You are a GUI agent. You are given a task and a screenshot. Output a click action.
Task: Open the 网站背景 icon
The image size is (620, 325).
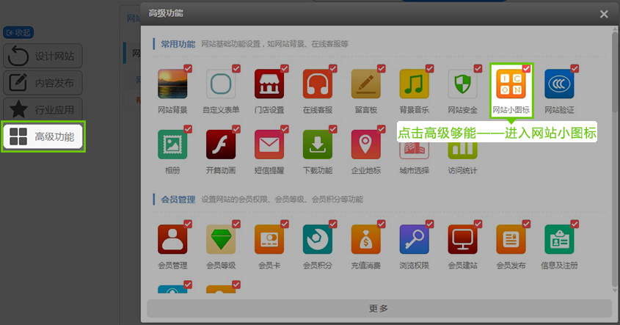click(x=172, y=84)
